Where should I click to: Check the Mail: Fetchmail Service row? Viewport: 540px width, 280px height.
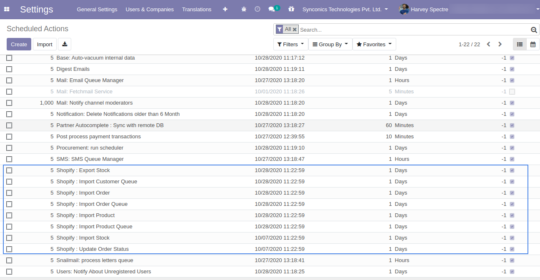pos(9,92)
